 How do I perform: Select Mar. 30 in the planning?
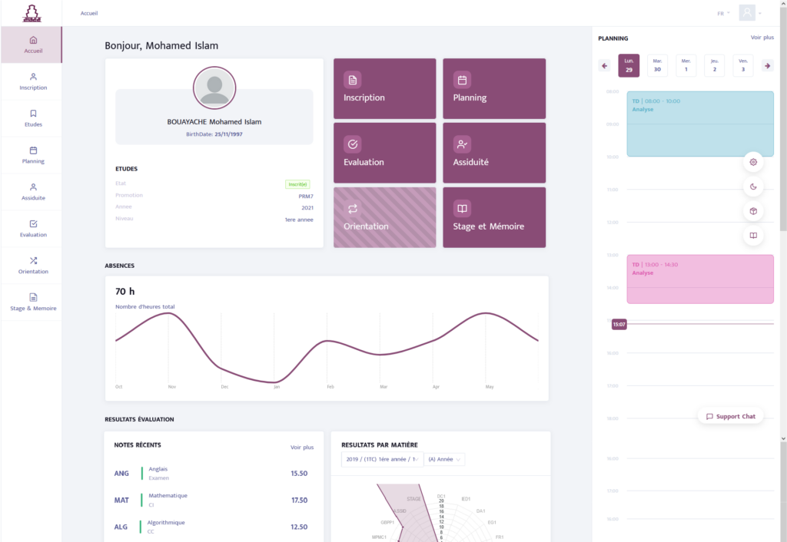click(x=658, y=66)
